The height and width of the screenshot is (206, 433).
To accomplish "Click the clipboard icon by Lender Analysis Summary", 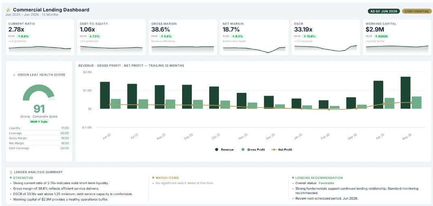I will [x=11, y=172].
